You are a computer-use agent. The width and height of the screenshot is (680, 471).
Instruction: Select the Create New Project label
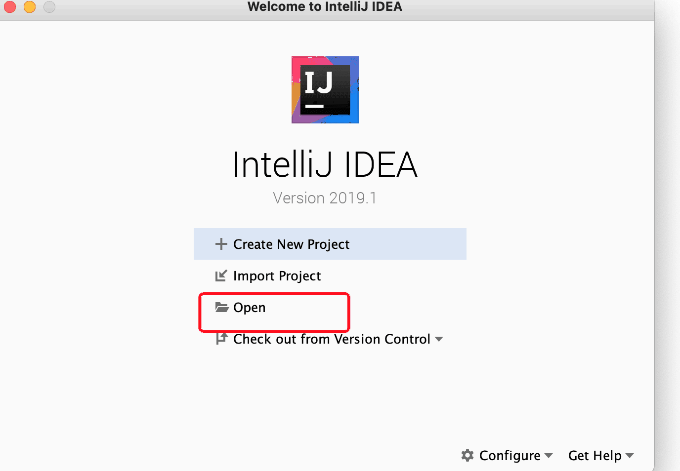[x=291, y=244]
